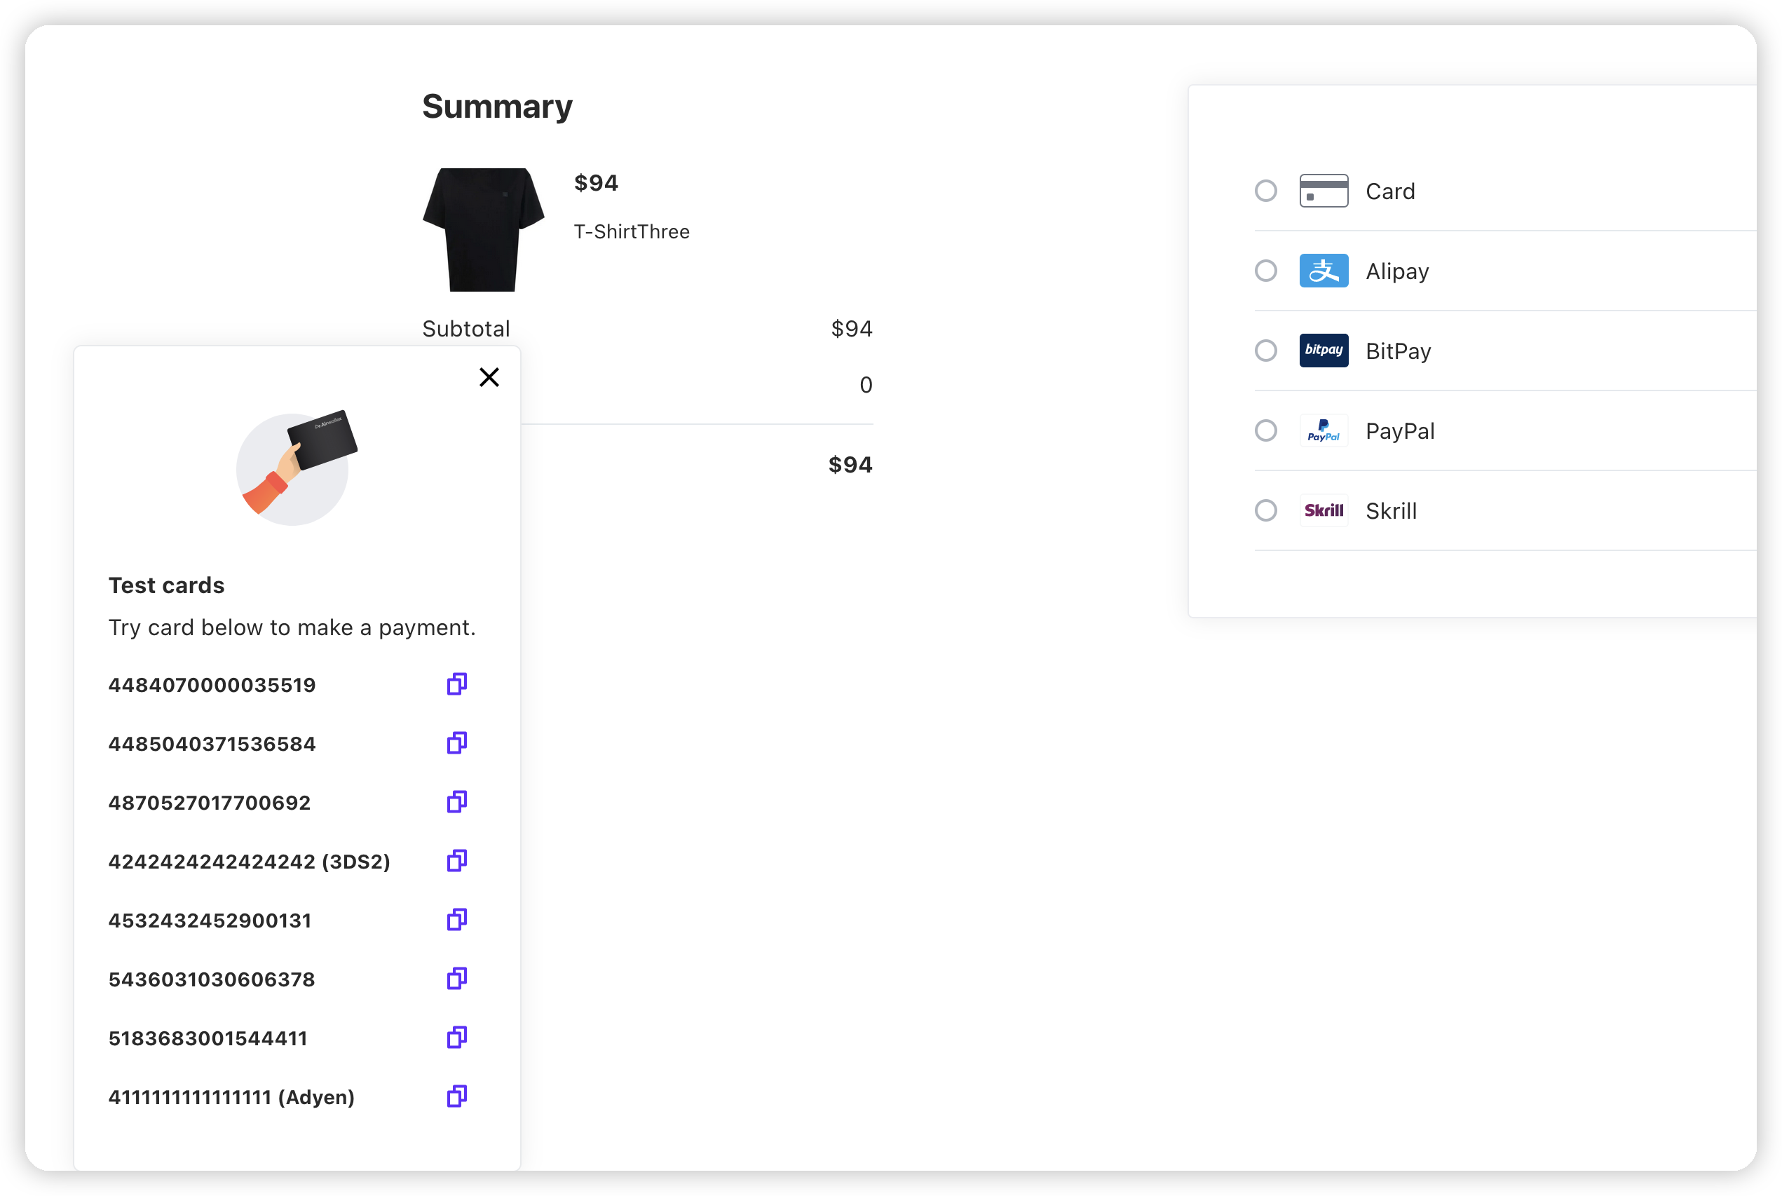Copy test card 4870527017700692
This screenshot has height=1196, width=1782.
[457, 801]
